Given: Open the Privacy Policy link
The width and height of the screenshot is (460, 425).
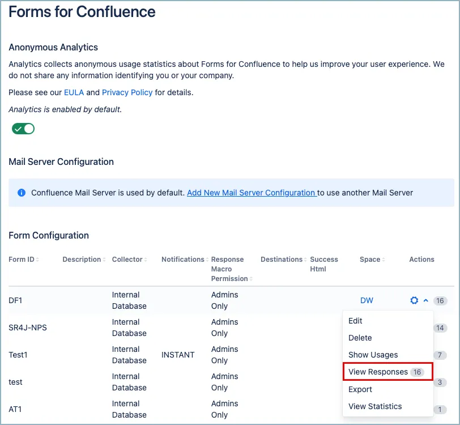Looking at the screenshot, I should [x=127, y=92].
